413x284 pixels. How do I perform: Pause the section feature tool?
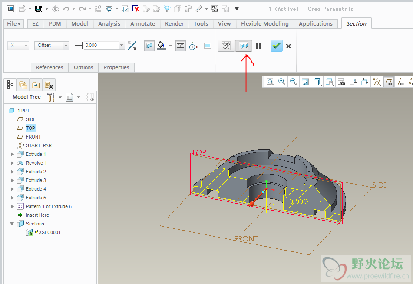[258, 46]
